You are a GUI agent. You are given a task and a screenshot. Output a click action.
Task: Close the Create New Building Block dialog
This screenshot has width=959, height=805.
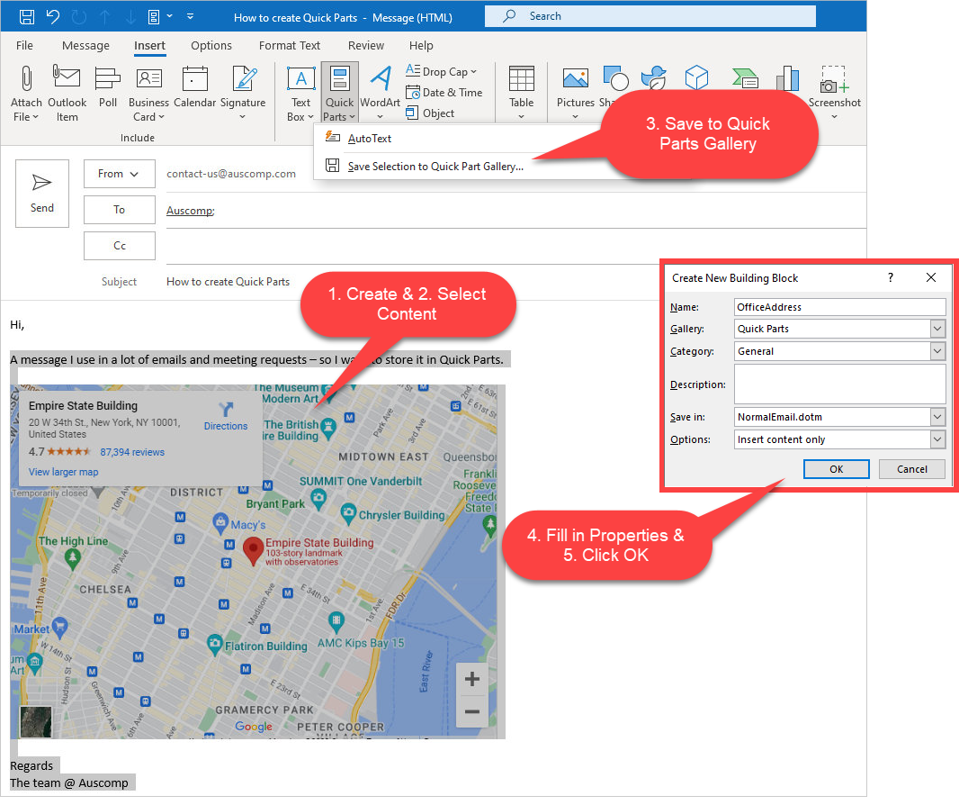pos(931,277)
